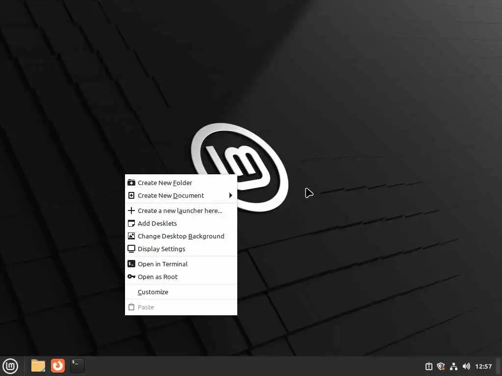Click the terminal icon beside Open in Terminal

tap(131, 264)
